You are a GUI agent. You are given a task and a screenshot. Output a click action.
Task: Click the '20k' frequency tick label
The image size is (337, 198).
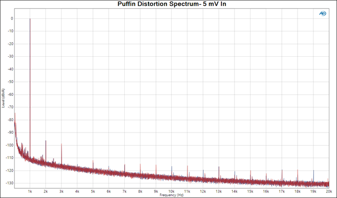tap(329, 191)
